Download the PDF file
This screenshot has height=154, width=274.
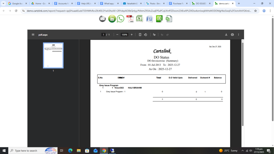[x=226, y=35]
